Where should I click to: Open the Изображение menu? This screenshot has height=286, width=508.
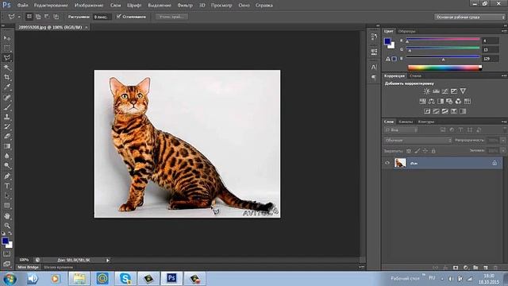coord(89,6)
